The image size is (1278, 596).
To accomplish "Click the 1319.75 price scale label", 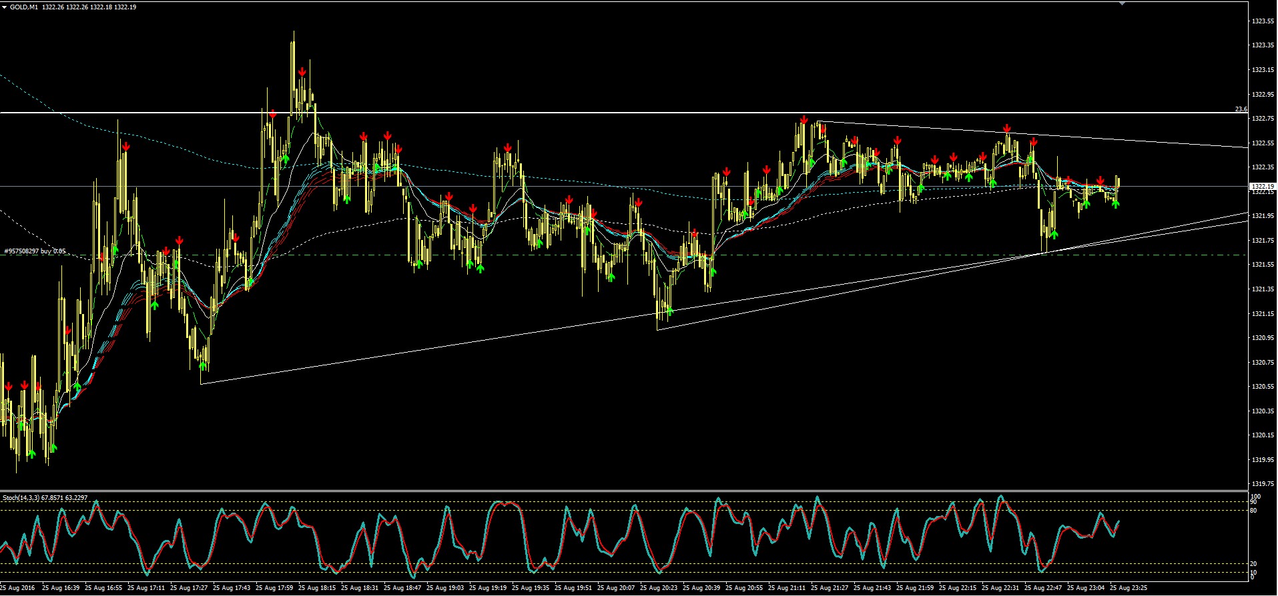I will point(1263,484).
